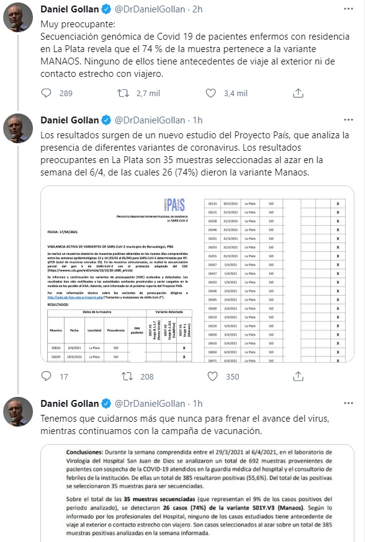Viewport: 365px width, 542px height.
Task: Open the avatar photo of the third tweet
Action: [x=18, y=411]
